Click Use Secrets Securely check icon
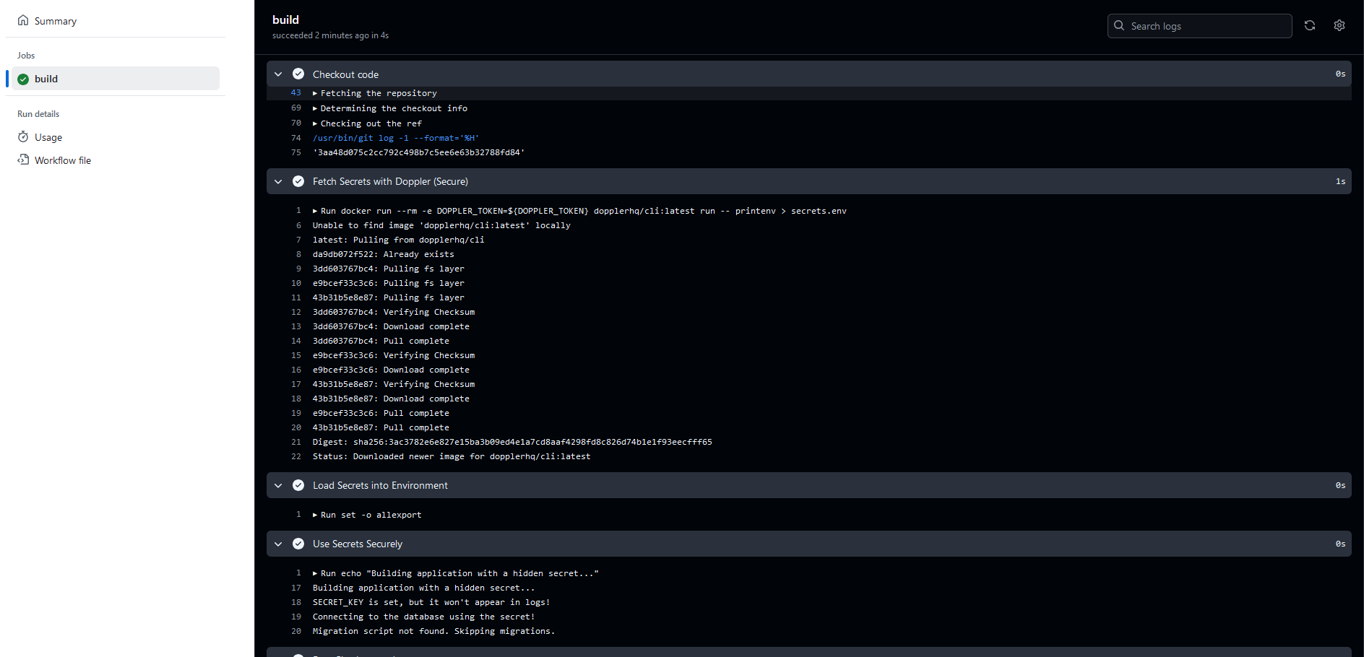 point(298,544)
